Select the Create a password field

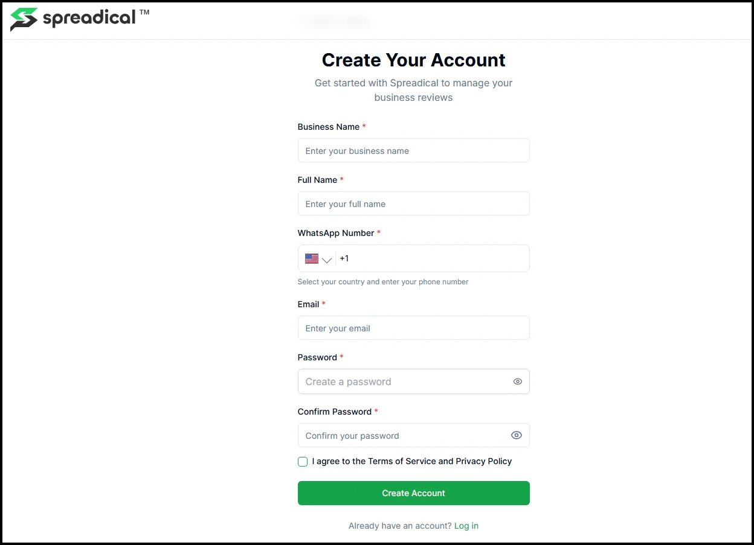[405, 381]
